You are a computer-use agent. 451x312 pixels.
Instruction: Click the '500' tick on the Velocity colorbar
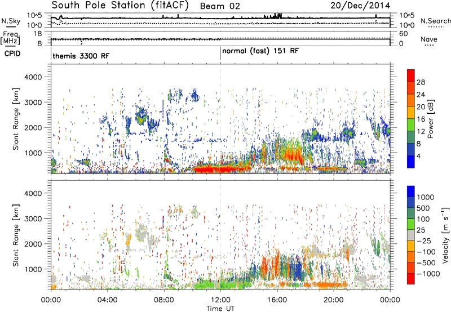click(x=423, y=208)
